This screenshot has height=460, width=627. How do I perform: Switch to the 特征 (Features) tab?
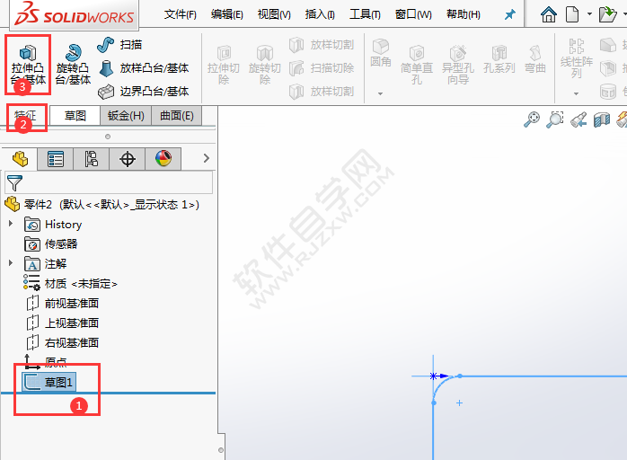pyautogui.click(x=25, y=116)
